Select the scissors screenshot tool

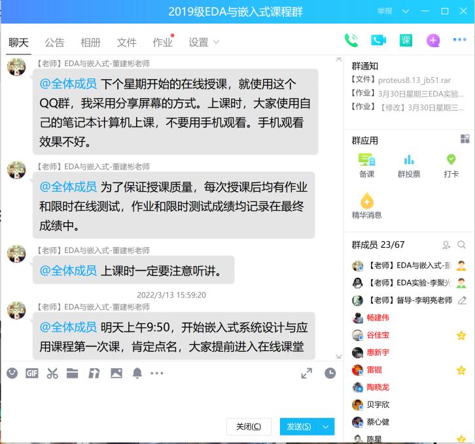52,373
